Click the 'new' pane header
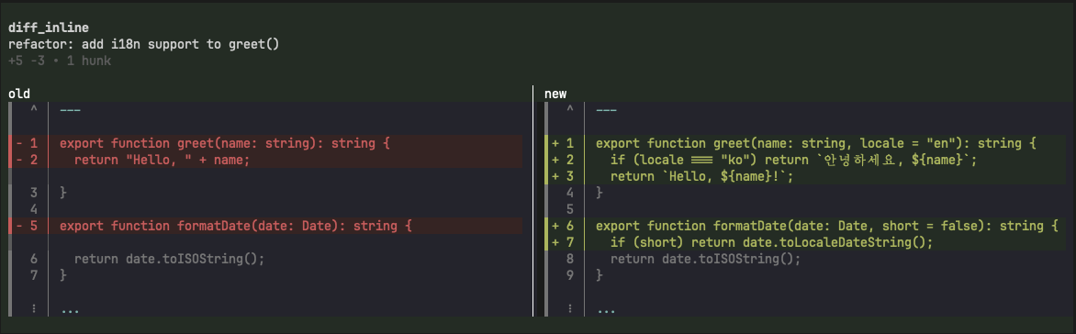Screen dimensions: 1076x334 point(555,94)
